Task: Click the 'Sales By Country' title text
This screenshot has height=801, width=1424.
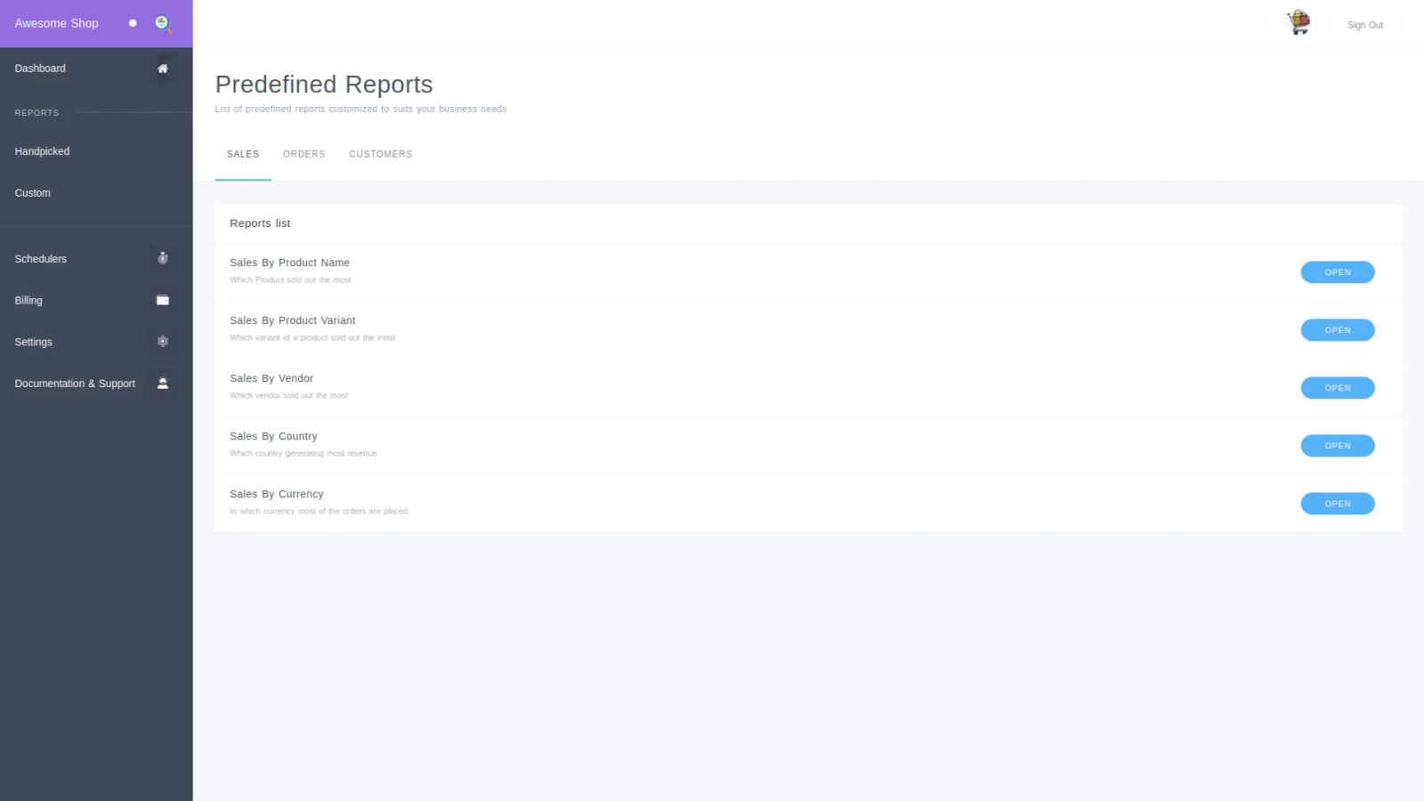Action: click(273, 436)
